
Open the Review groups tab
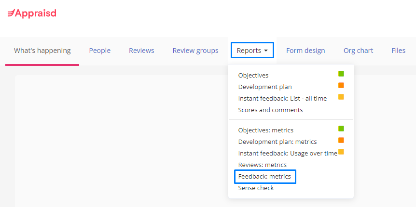click(x=195, y=51)
